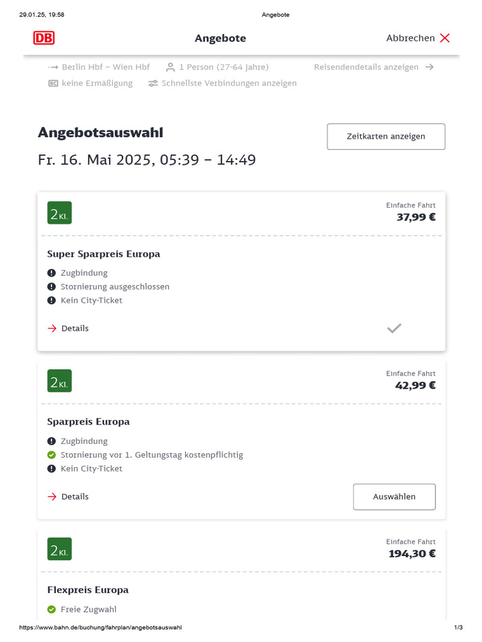This screenshot has height=642, width=482.
Task: Click Auswählen for Sparpreis Europa
Action: tap(394, 497)
